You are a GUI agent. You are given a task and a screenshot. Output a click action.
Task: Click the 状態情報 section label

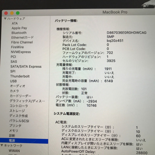[x=63, y=85]
